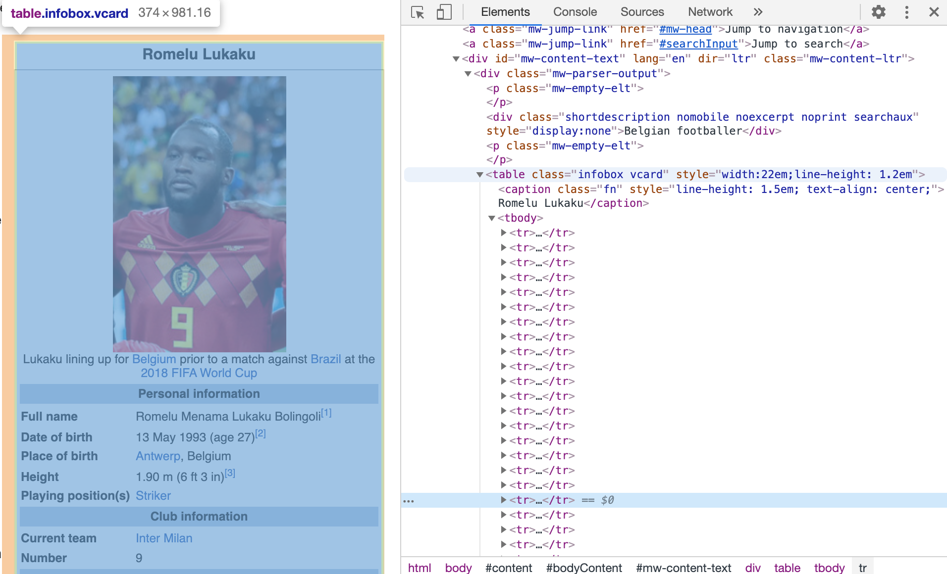Click the Belgian footballer text in DOM
The image size is (947, 574).
683,131
